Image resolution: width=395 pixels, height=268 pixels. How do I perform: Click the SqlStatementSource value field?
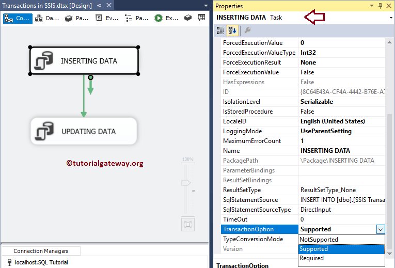(x=342, y=200)
